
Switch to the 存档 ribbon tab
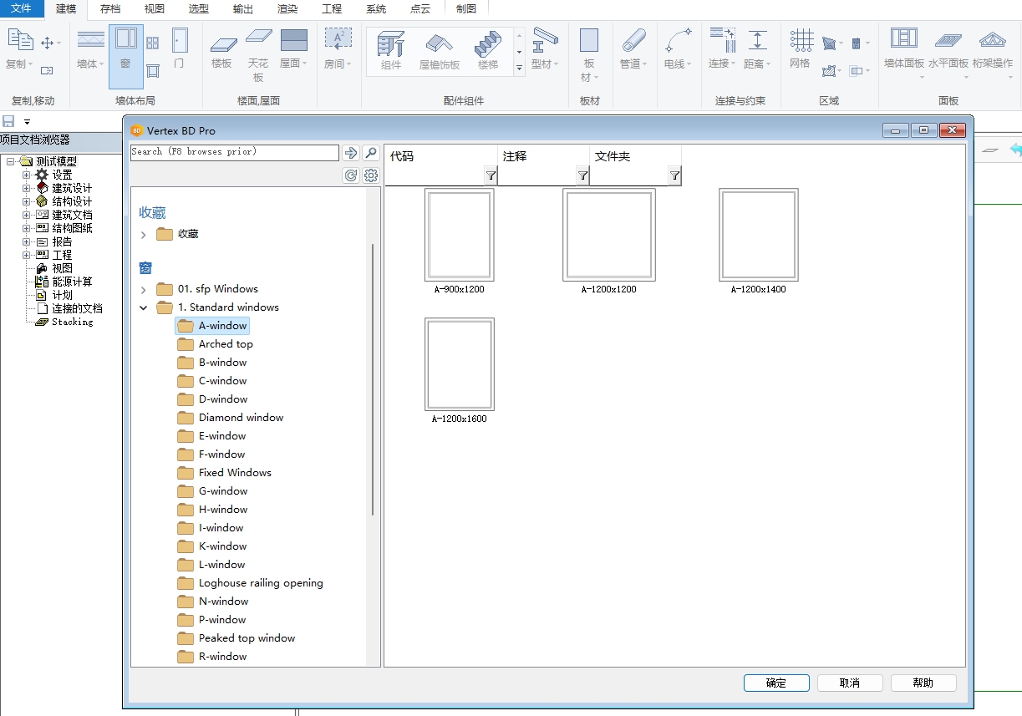(x=110, y=9)
